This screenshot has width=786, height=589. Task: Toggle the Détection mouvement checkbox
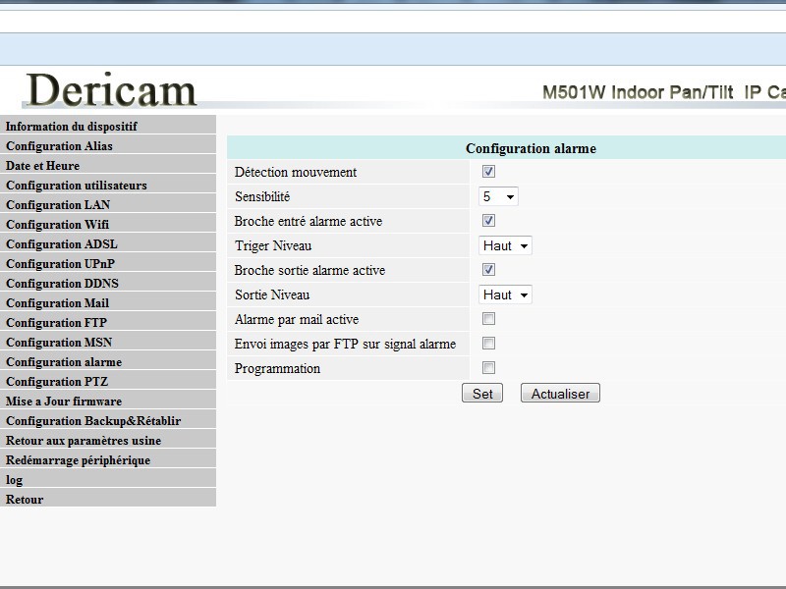488,171
